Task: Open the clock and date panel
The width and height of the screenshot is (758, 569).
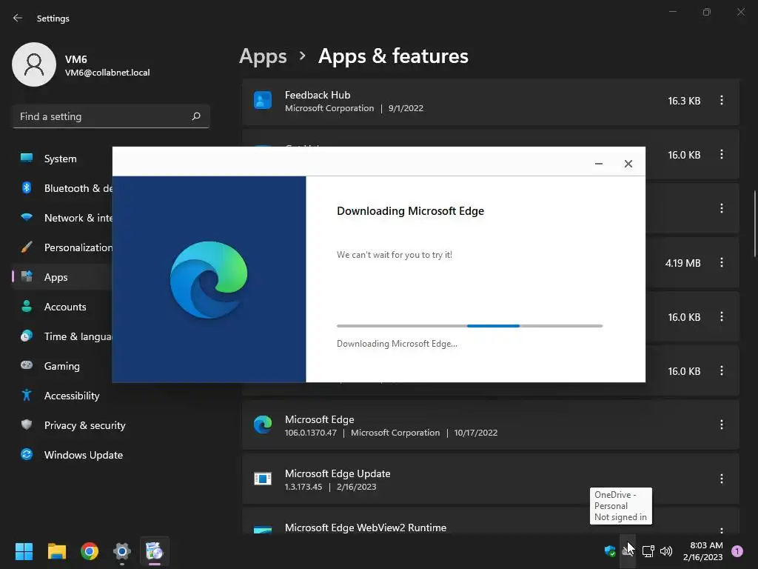Action: click(x=703, y=551)
